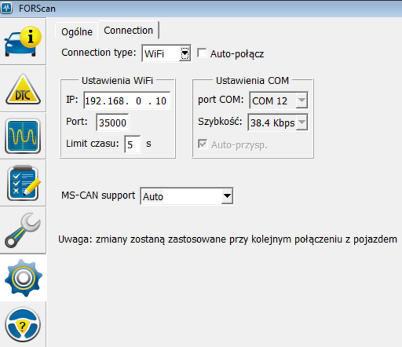Click the FORScan window title text

click(x=37, y=8)
